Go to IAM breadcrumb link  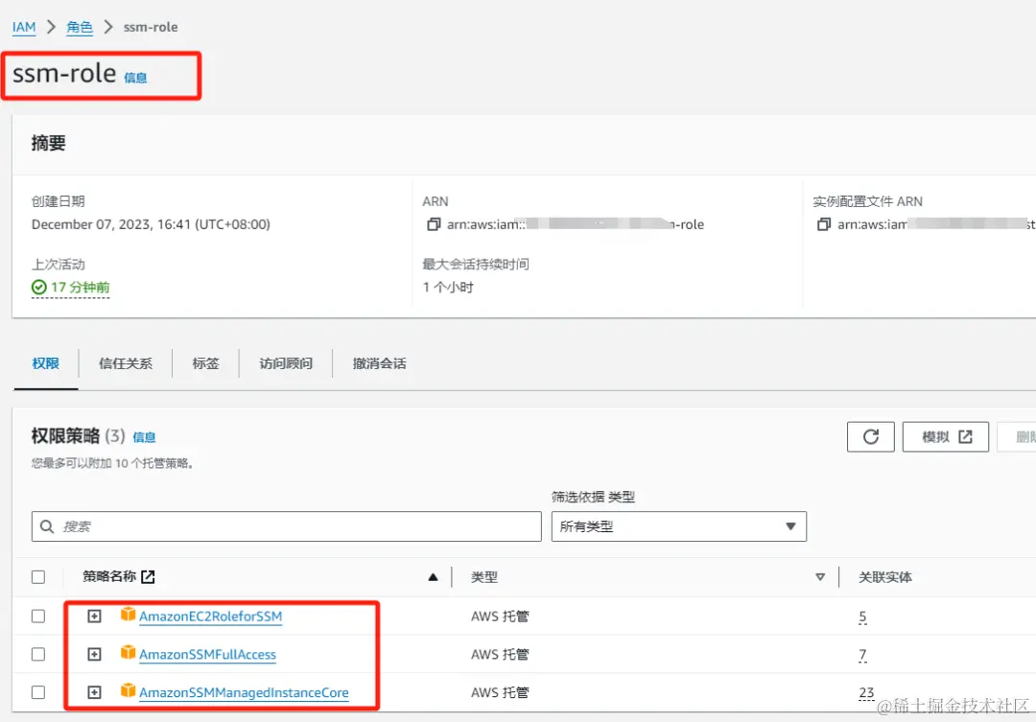[x=24, y=27]
